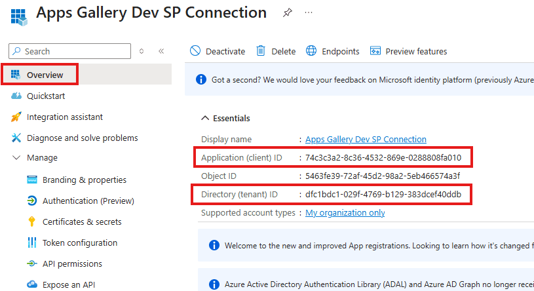
Task: Click the Certificates & secrets key icon
Action: coord(32,222)
